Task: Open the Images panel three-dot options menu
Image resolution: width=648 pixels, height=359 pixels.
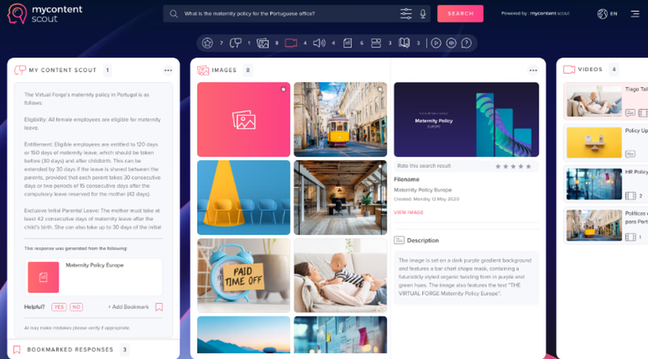Action: (533, 70)
